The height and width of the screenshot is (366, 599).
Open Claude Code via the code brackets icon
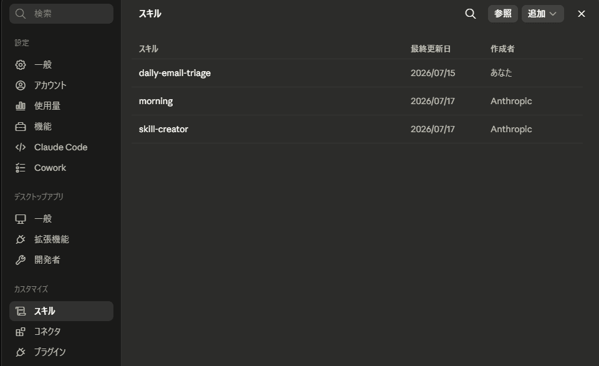(x=21, y=147)
